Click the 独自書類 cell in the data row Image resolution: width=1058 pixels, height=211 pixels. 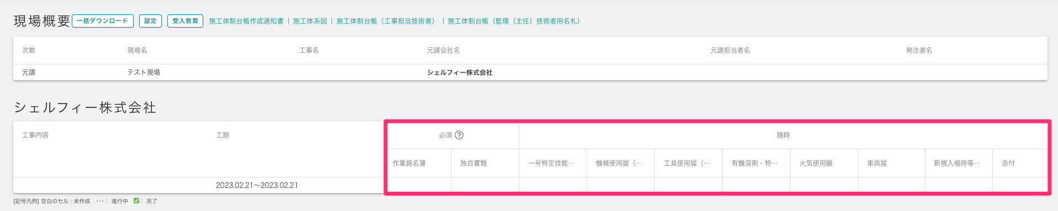pyautogui.click(x=485, y=185)
